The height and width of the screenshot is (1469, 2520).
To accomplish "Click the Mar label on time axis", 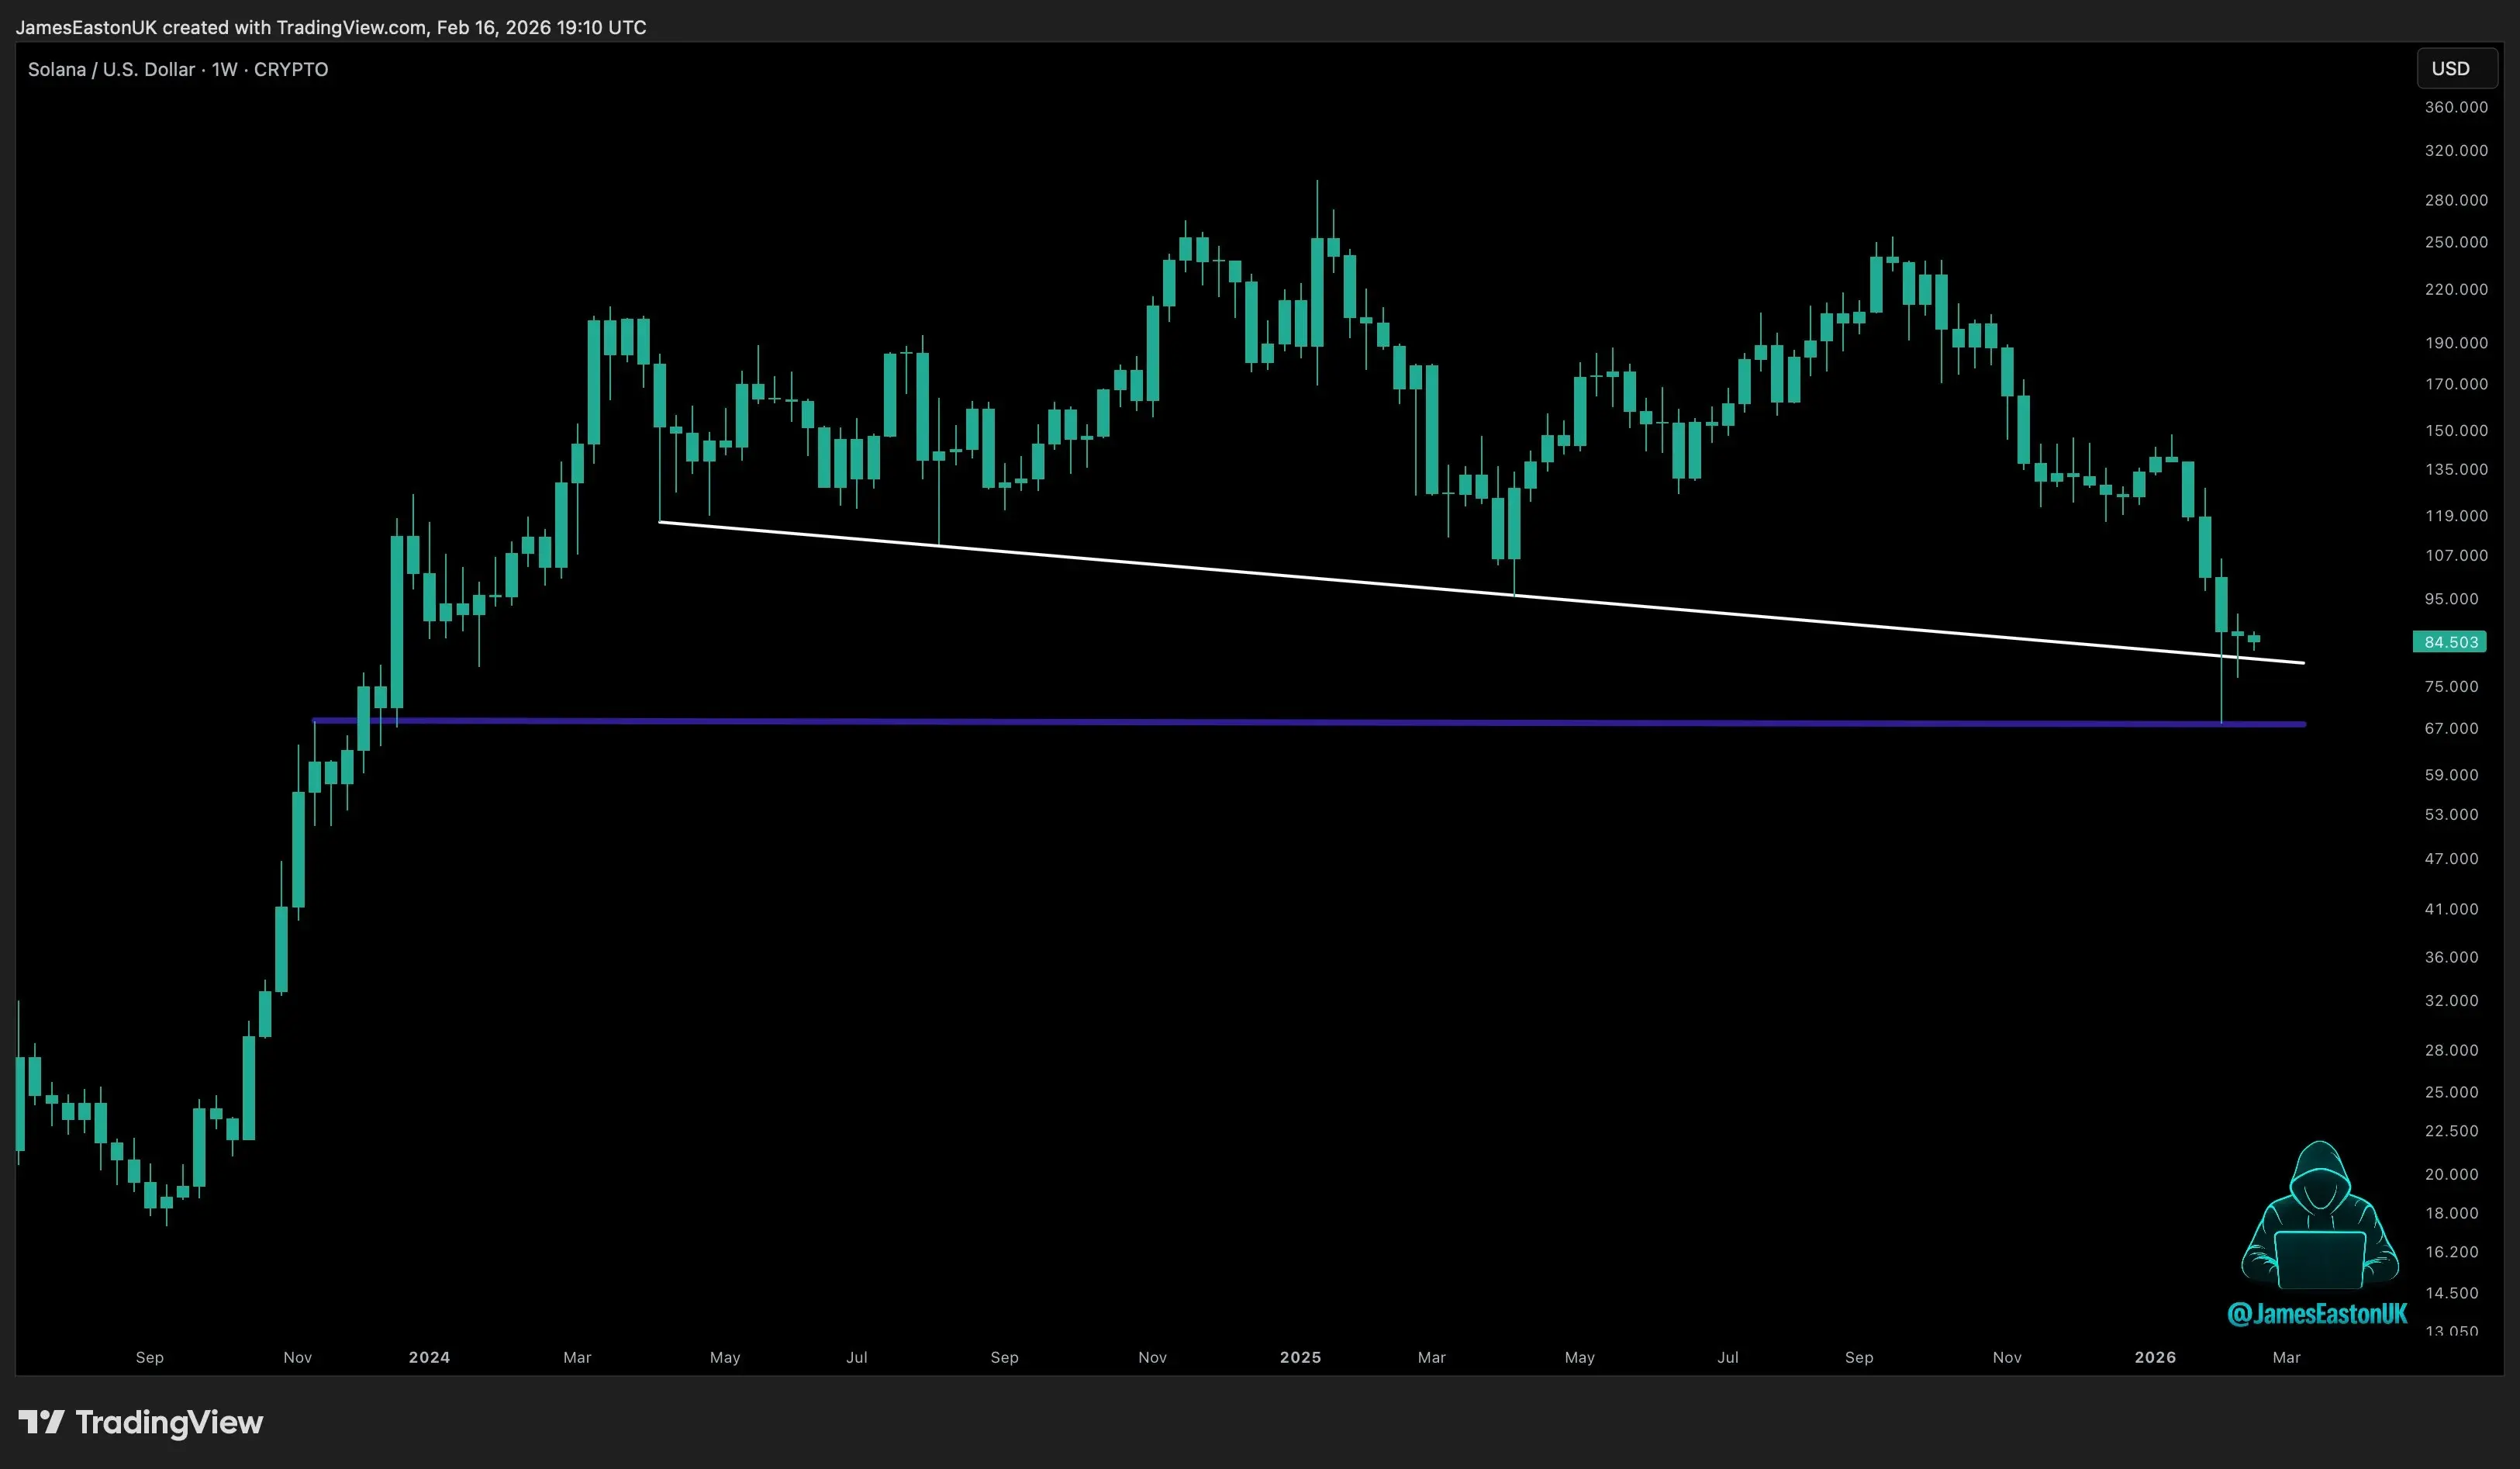I will point(578,1357).
